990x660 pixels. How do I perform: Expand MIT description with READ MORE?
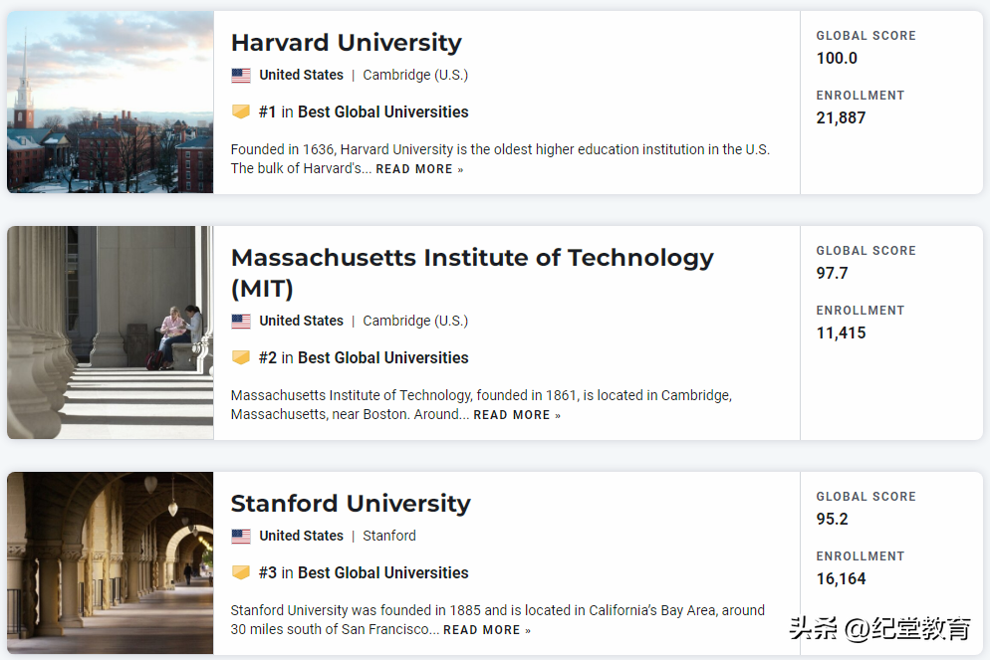[x=516, y=415]
